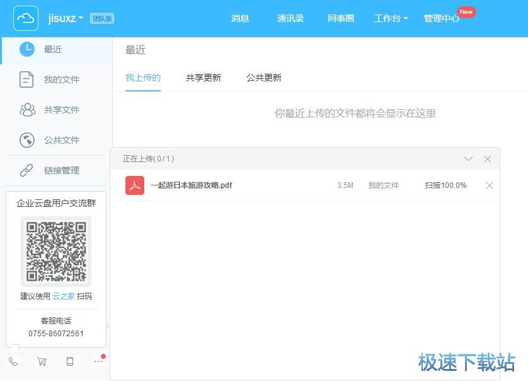Open the more options ellipsis icon
This screenshot has height=381, width=528.
click(x=98, y=361)
